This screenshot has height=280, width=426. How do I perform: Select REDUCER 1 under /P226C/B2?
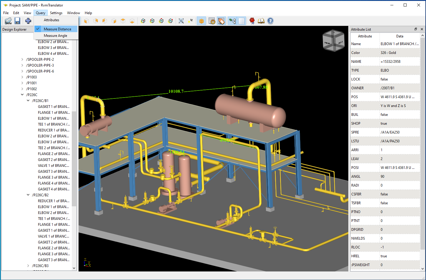[x=54, y=201]
